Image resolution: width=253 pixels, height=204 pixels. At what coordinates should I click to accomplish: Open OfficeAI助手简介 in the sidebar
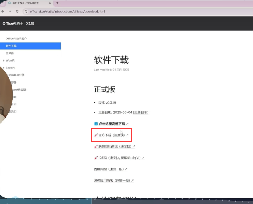pyautogui.click(x=16, y=38)
